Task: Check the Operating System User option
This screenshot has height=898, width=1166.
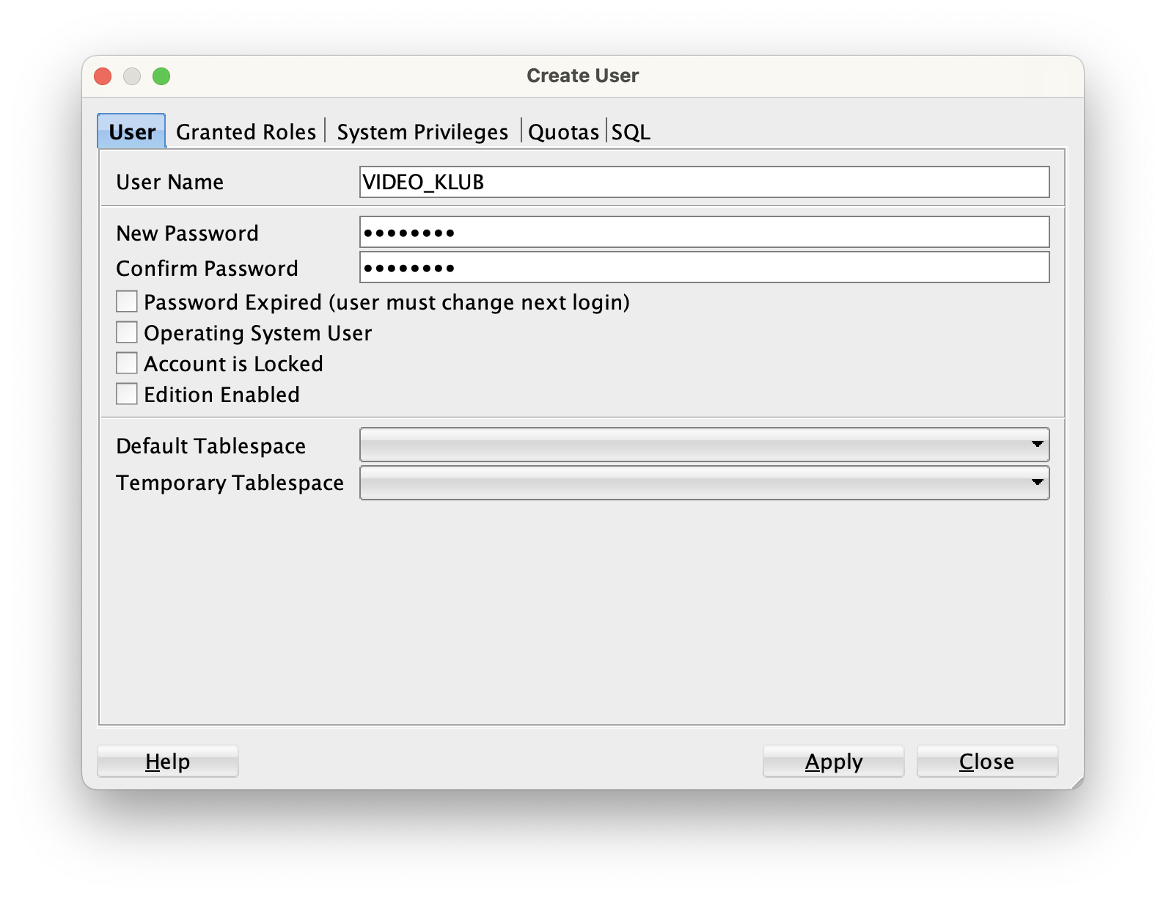Action: (x=127, y=333)
